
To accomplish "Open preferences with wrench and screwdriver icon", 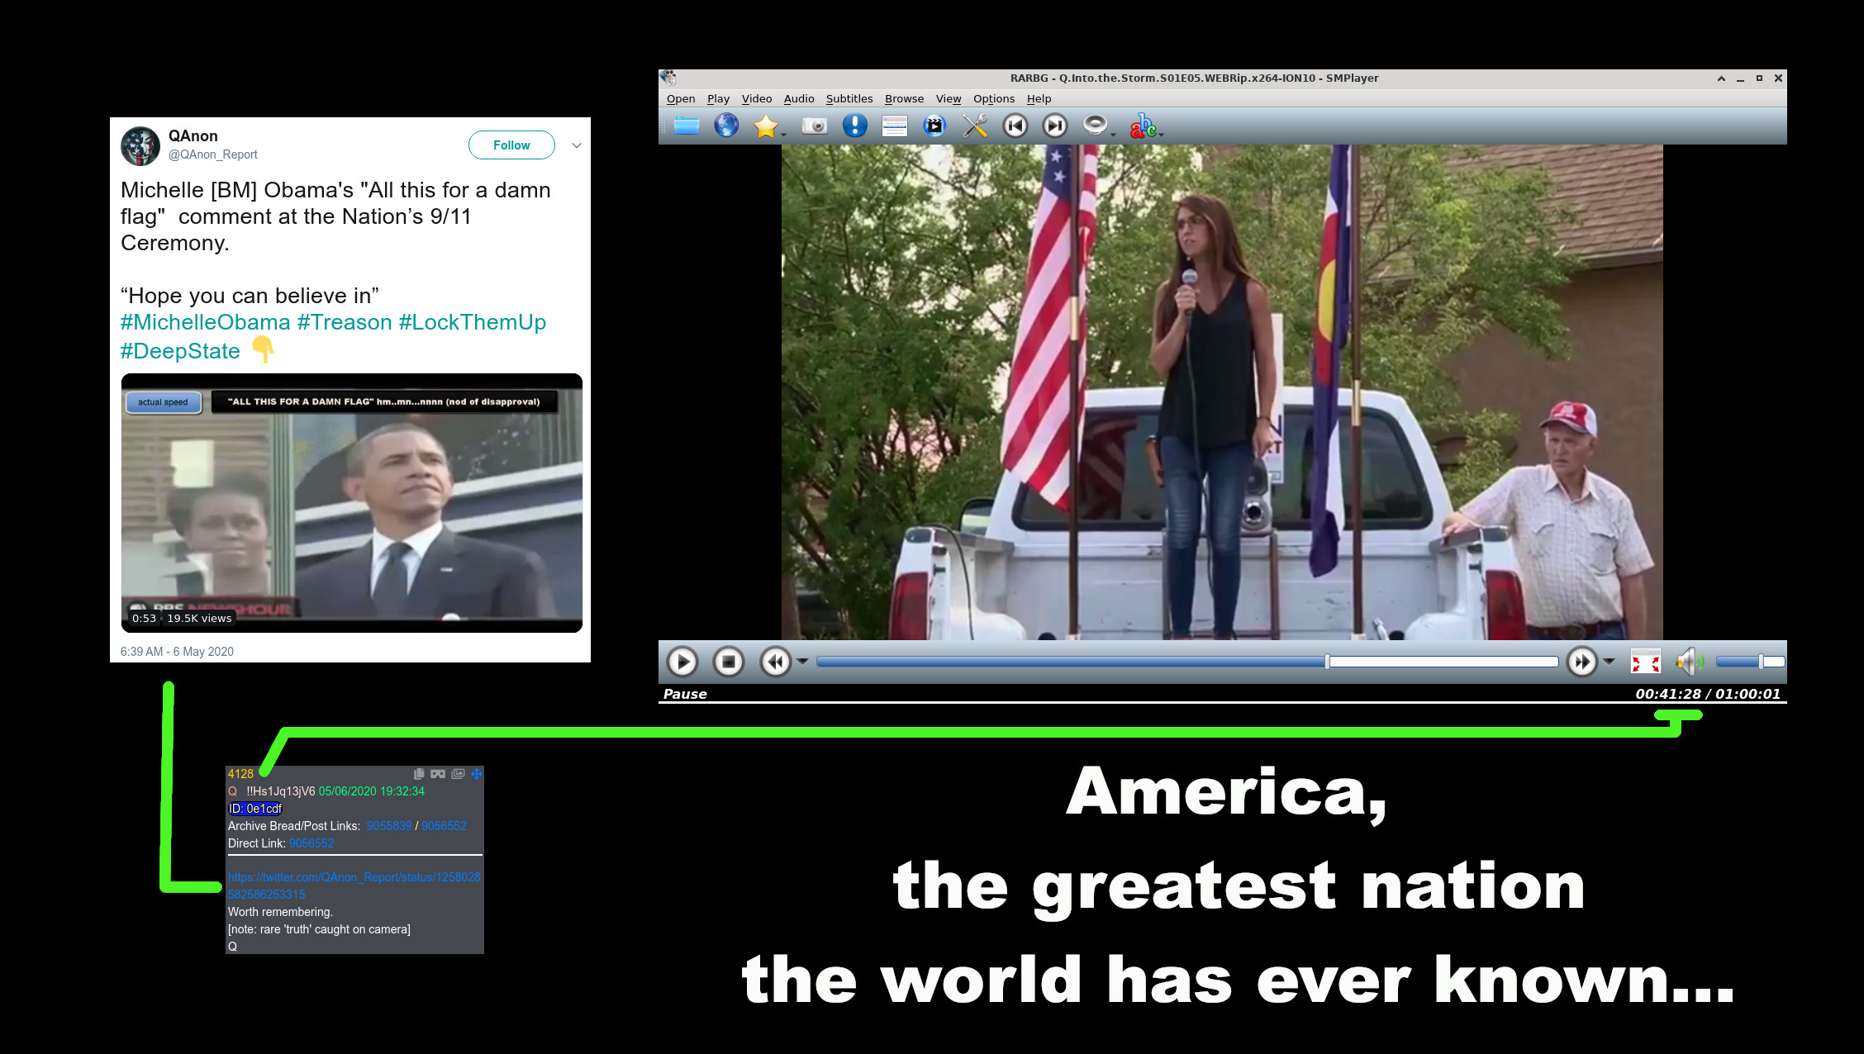I will (975, 126).
